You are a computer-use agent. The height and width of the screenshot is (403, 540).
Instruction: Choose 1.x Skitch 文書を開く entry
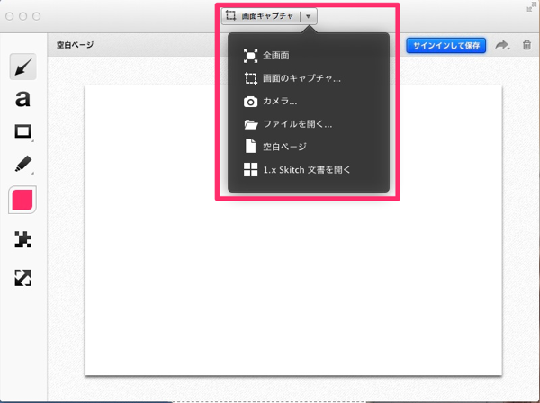pos(309,170)
